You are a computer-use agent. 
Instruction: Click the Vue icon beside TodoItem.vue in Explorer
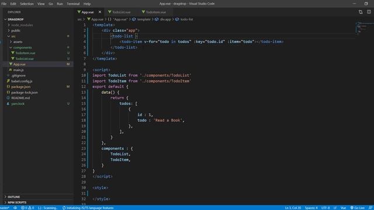[13, 53]
